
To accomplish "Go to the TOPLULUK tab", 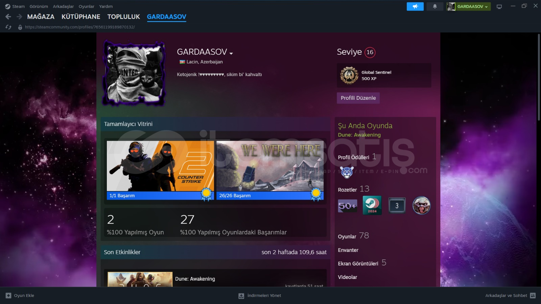I will coord(123,17).
